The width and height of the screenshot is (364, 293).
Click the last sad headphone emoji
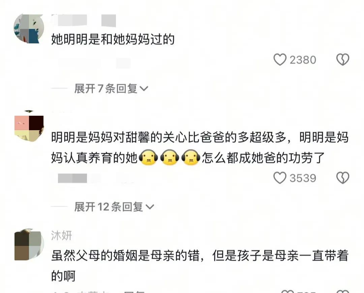click(x=191, y=157)
